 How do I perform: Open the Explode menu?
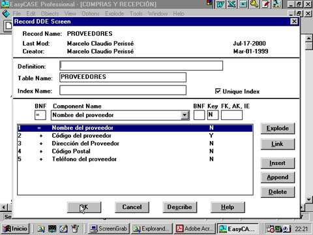coord(115,14)
